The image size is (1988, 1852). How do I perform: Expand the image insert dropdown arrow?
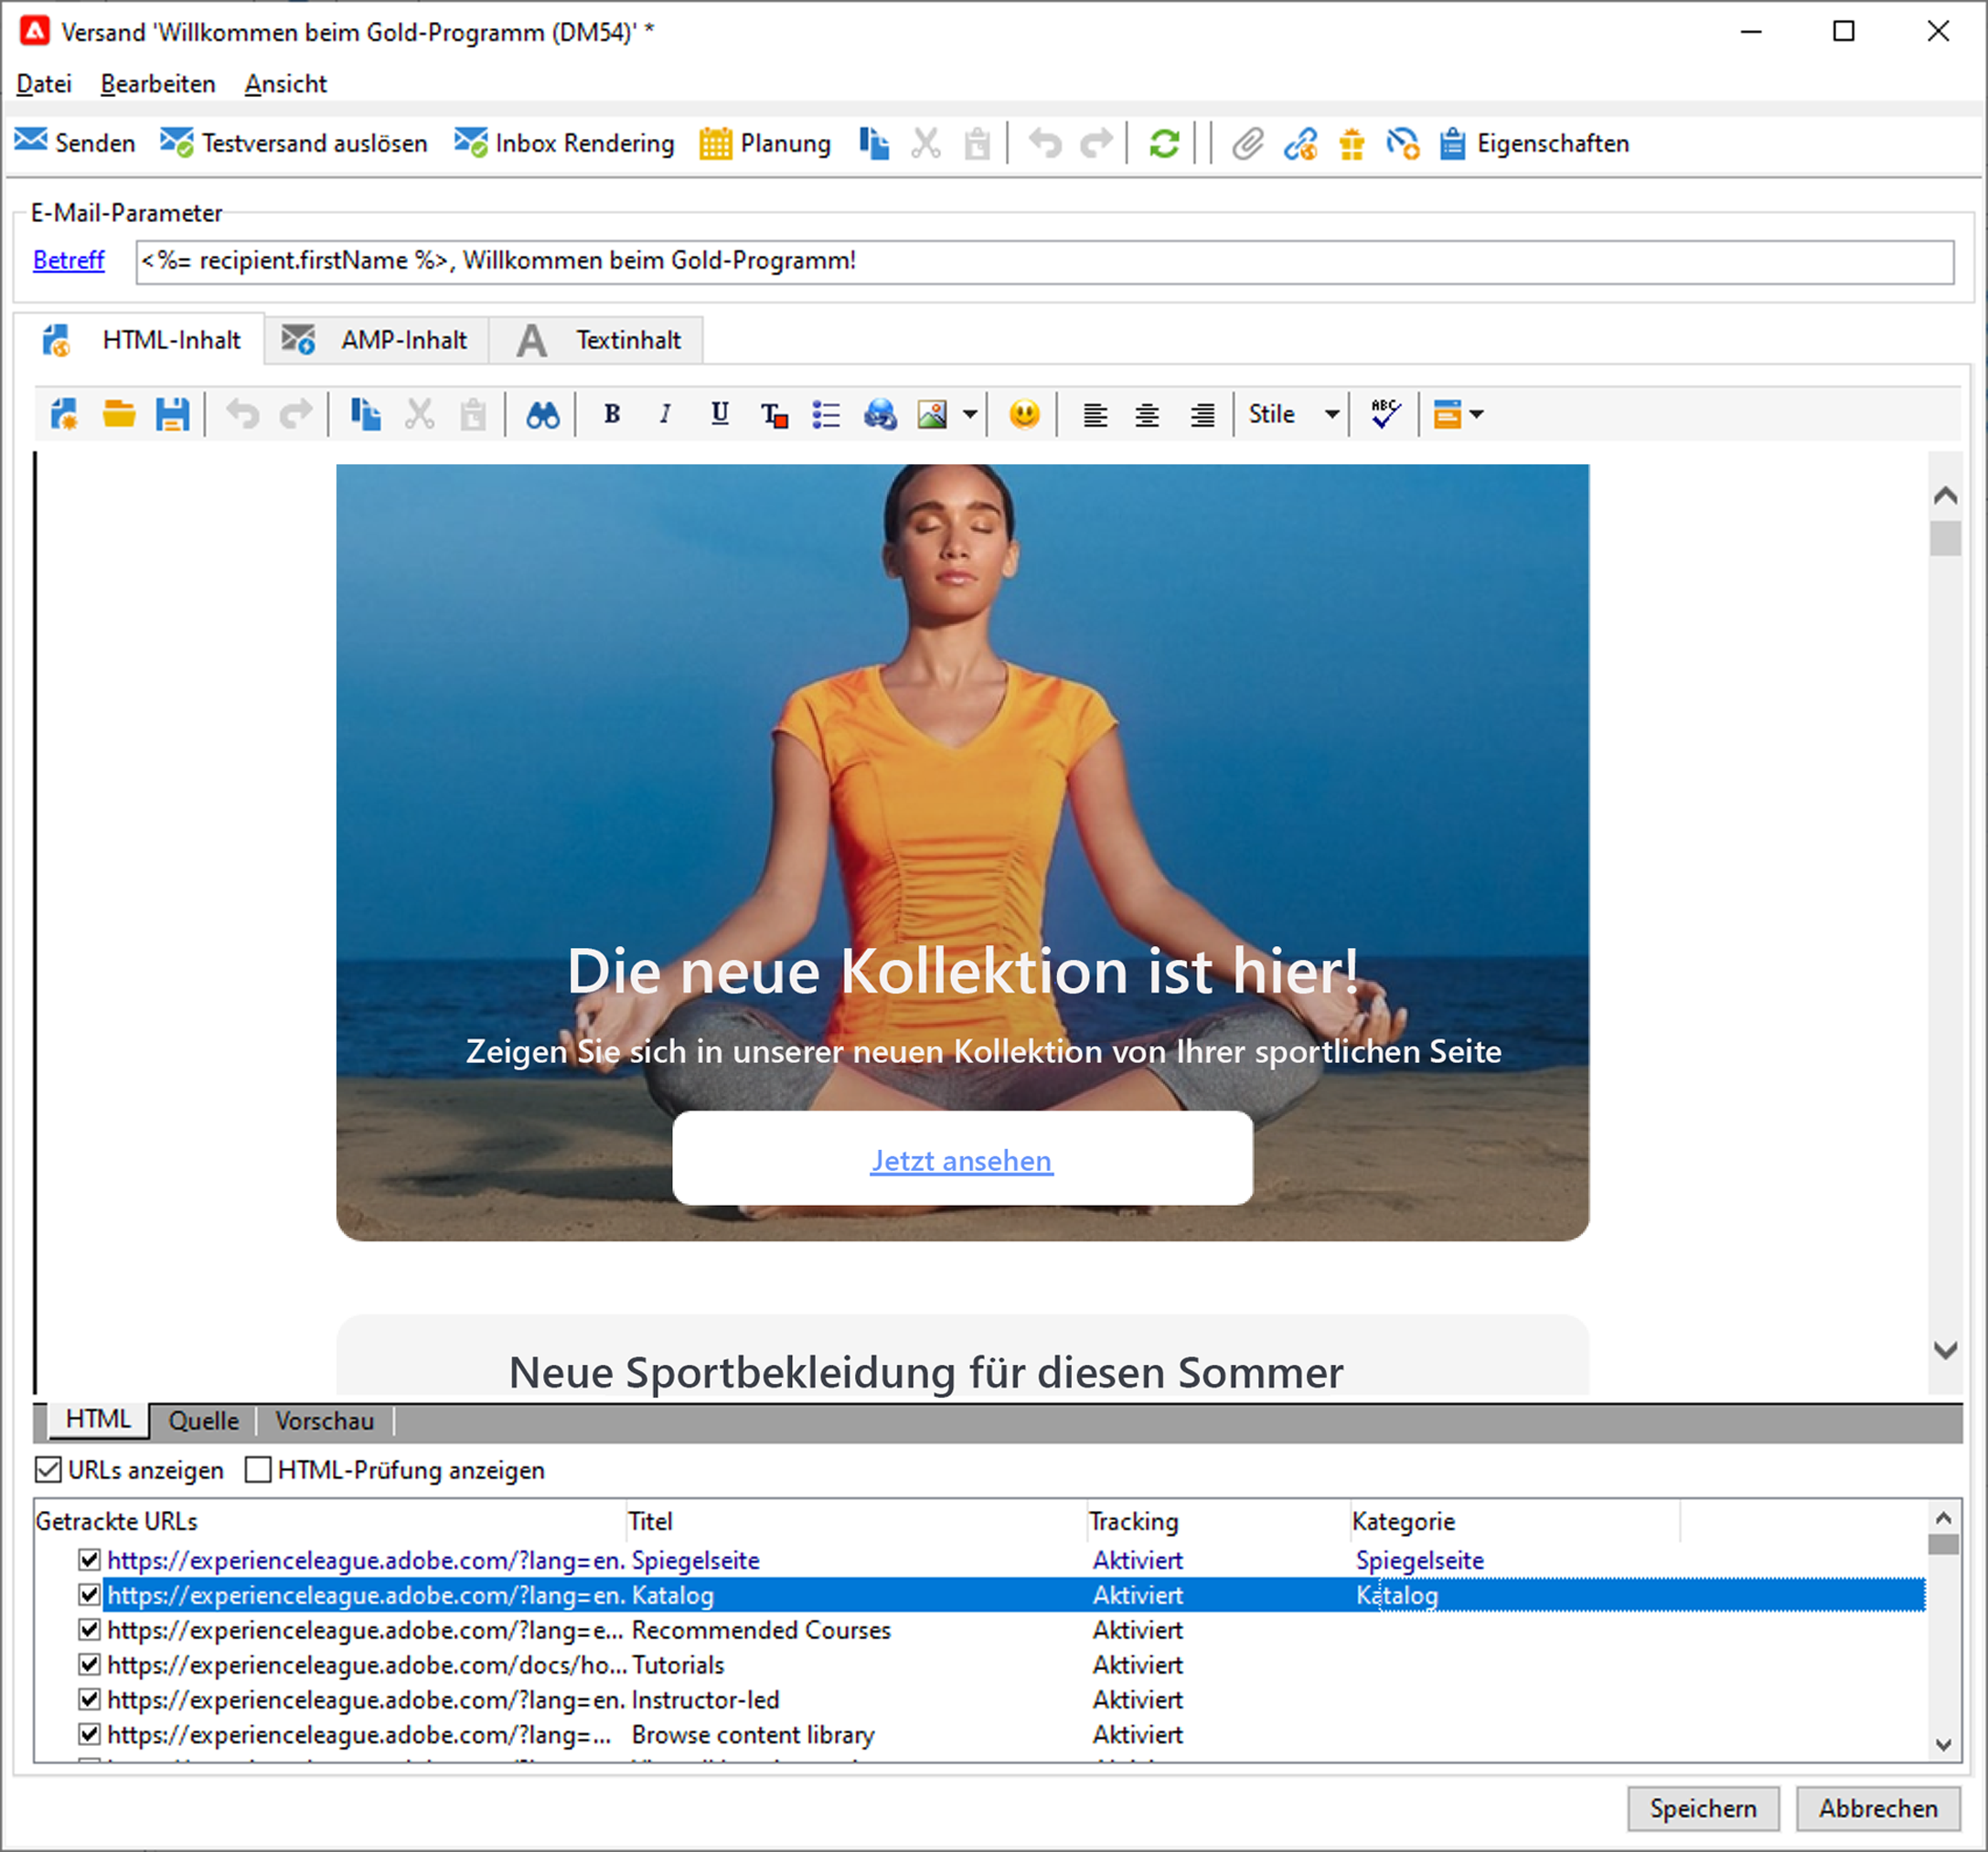click(x=969, y=414)
